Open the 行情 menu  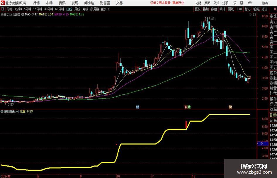point(36,3)
